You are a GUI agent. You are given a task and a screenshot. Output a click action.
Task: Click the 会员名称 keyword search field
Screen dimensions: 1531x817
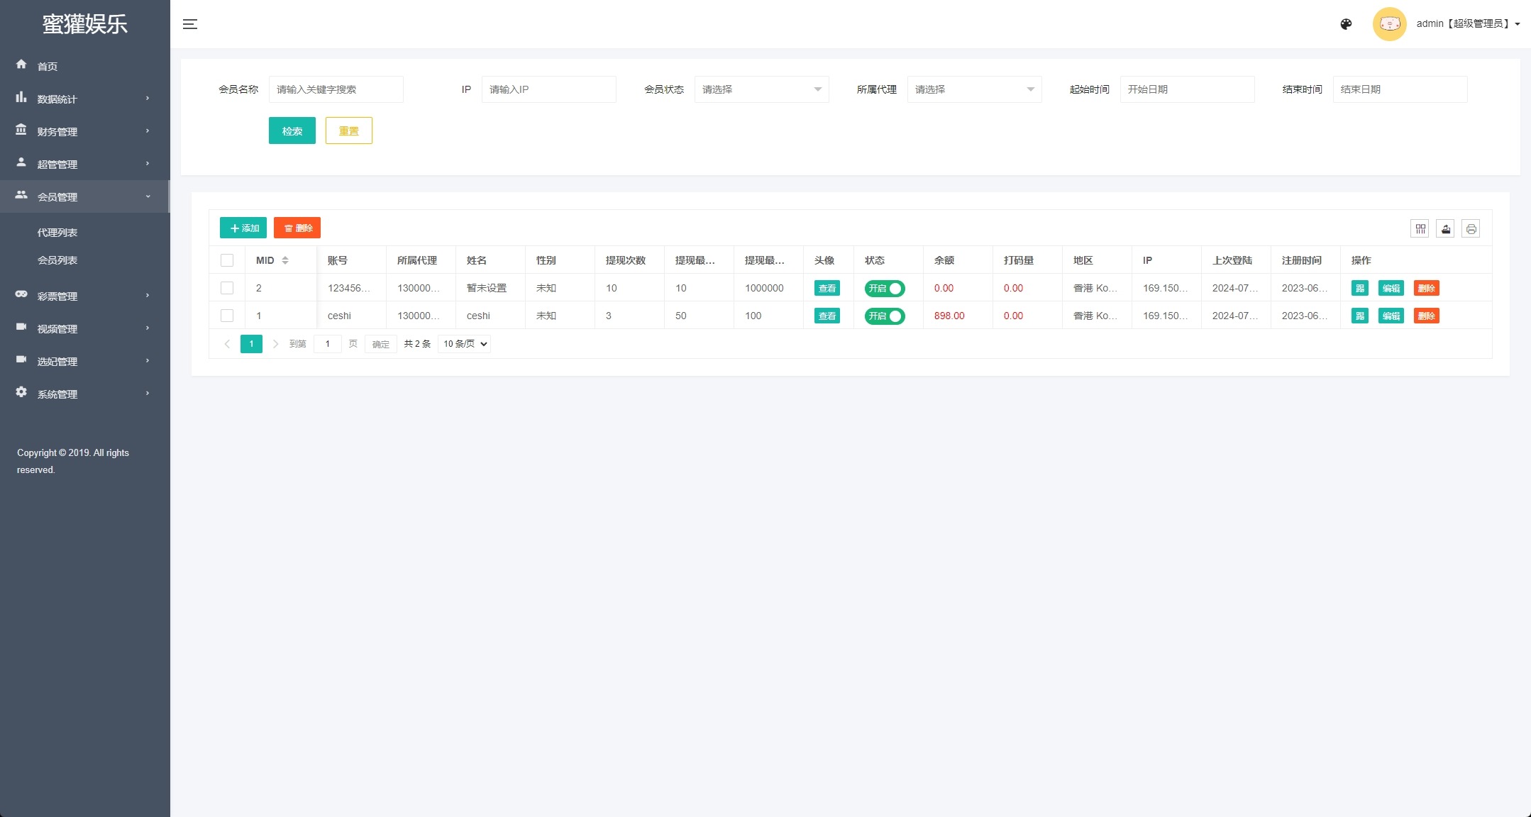[x=336, y=89]
